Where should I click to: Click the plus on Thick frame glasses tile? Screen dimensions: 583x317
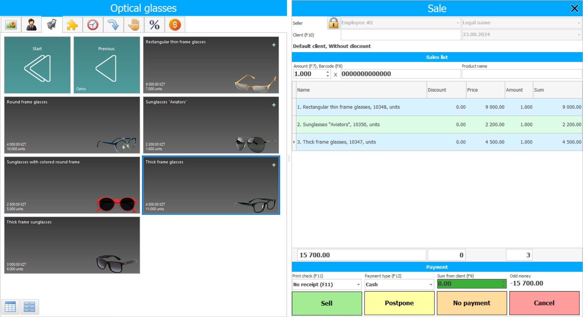274,165
